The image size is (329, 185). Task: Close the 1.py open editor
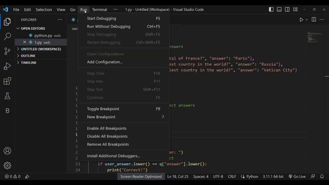point(25,42)
